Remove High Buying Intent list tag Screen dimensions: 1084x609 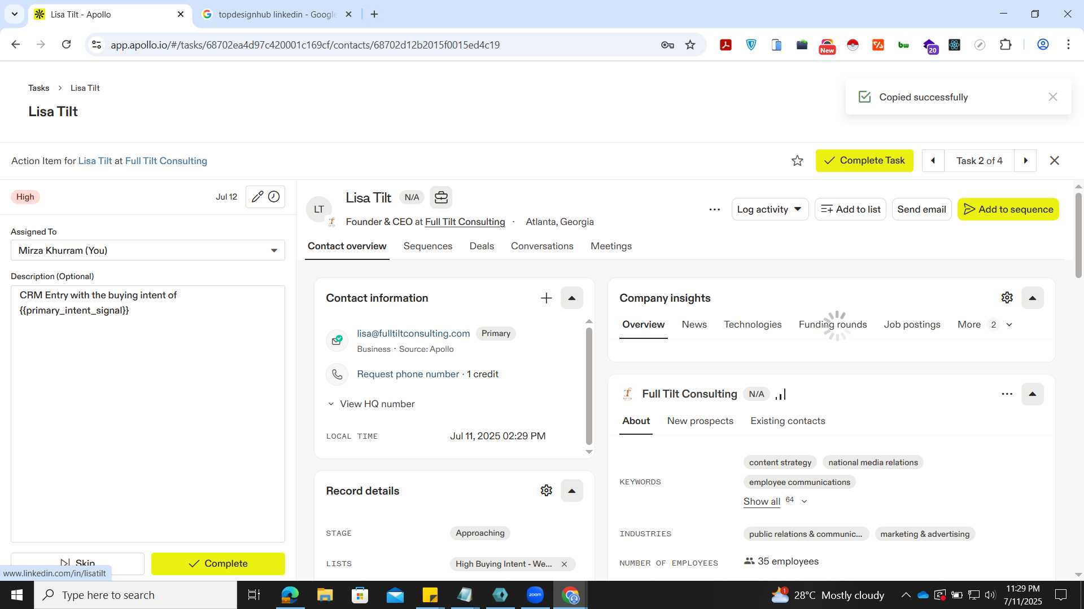pos(564,564)
